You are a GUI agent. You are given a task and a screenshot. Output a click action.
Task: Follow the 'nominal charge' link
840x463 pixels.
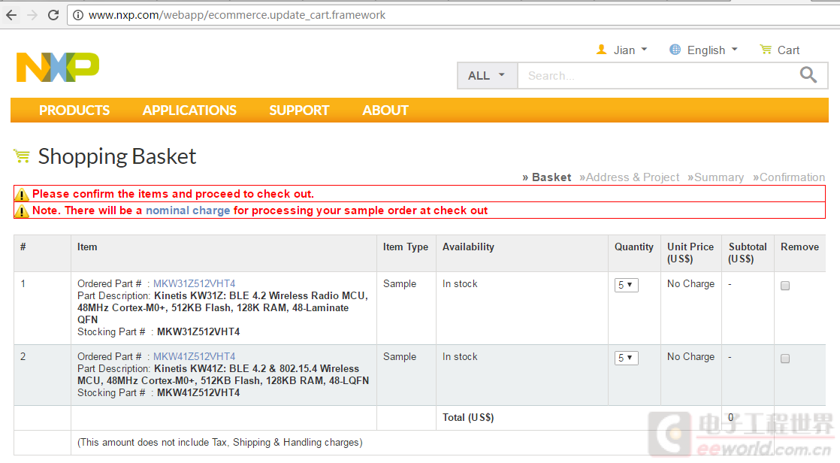pyautogui.click(x=188, y=210)
